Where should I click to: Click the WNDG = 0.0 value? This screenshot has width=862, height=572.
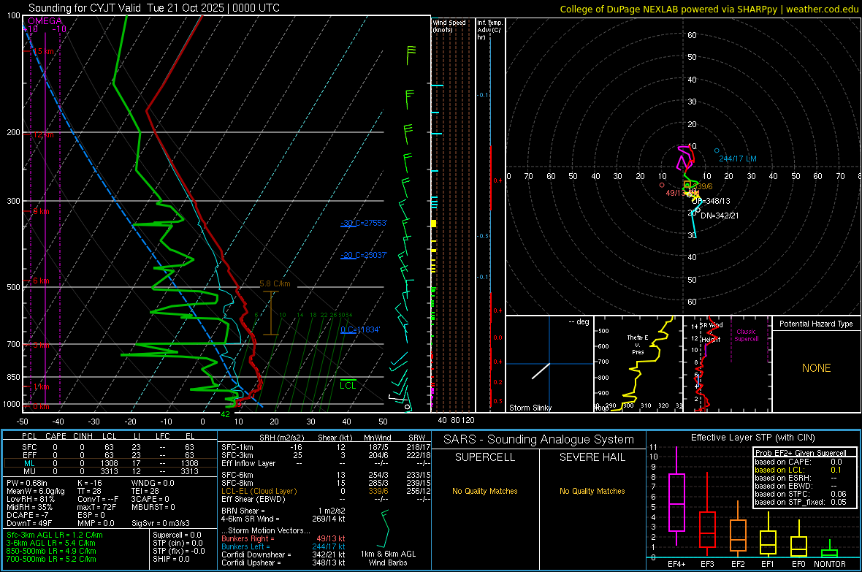tap(153, 483)
